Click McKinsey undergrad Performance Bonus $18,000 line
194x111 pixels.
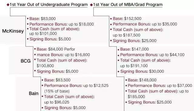pos(62,24)
